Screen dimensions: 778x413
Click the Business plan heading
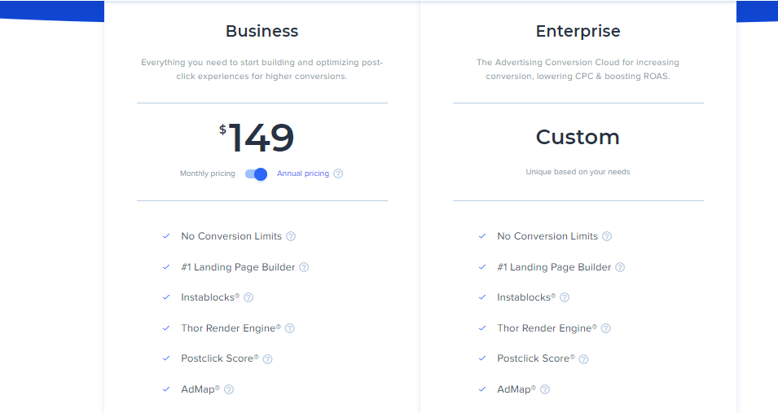pos(262,32)
